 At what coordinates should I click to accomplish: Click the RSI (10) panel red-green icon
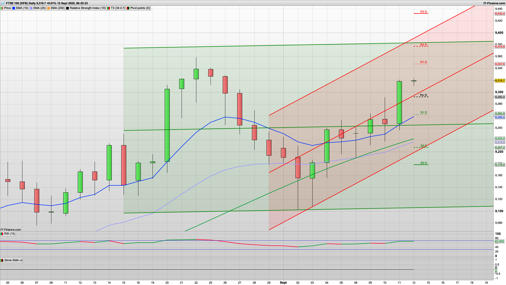pos(2,234)
